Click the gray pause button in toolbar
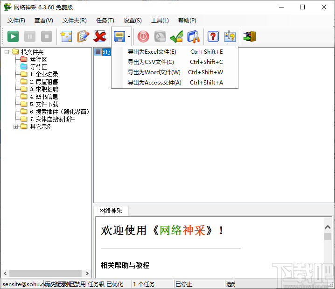Viewport: 335px width, 289px height. tap(30, 36)
